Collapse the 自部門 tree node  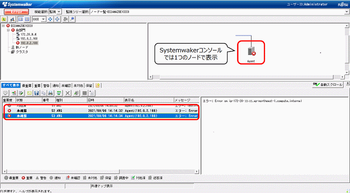[x=8, y=30]
